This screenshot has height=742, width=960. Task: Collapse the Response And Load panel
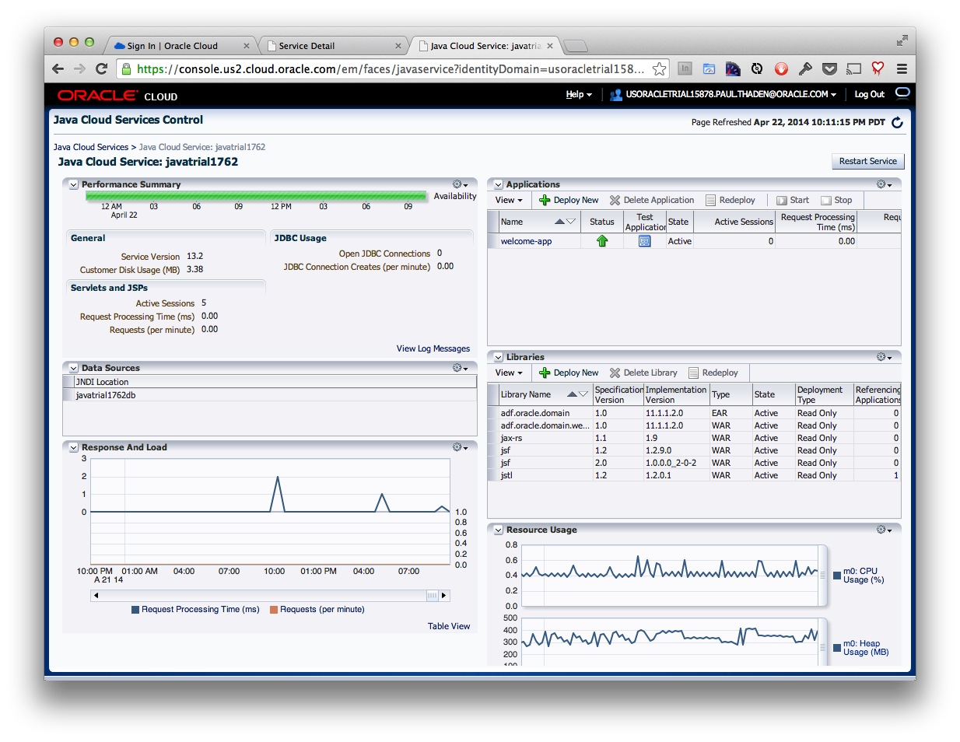(x=74, y=448)
